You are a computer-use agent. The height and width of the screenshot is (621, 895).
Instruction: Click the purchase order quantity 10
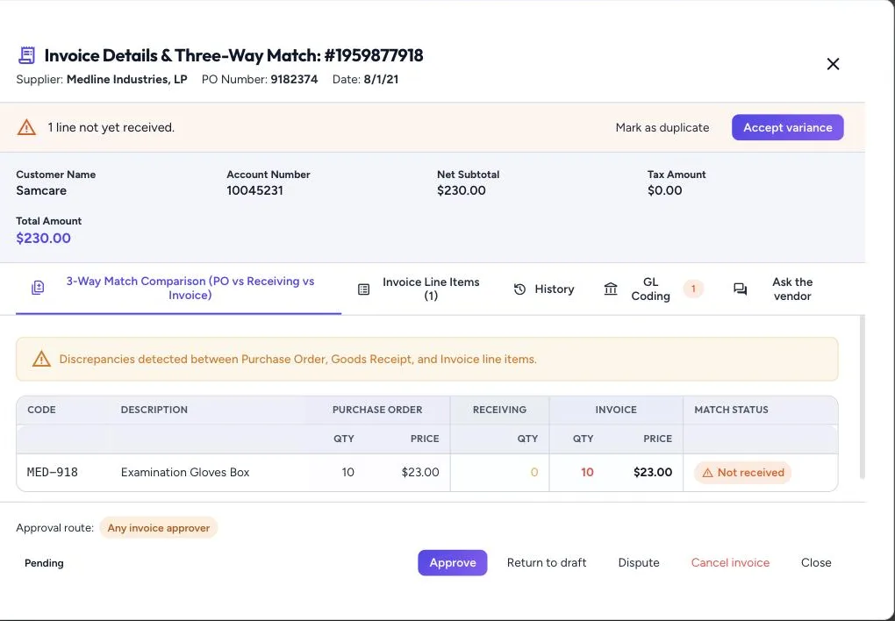tap(347, 473)
